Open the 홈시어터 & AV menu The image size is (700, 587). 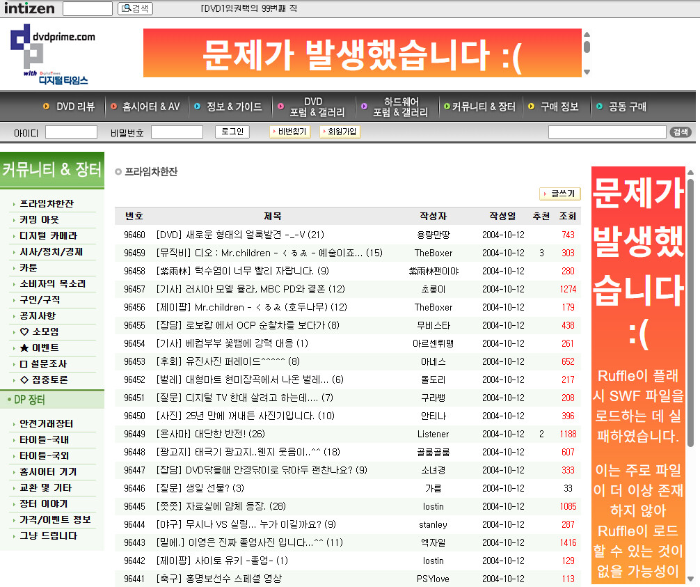pos(150,107)
